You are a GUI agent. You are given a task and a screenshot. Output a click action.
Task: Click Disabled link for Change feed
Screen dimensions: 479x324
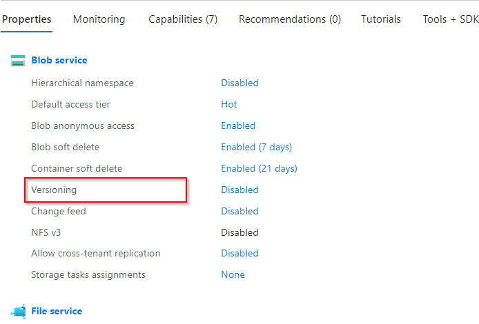click(239, 212)
